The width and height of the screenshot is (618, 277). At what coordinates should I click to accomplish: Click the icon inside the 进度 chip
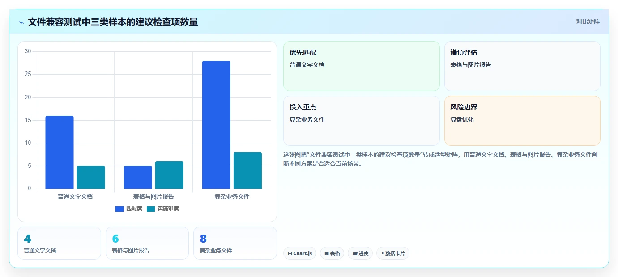[355, 253]
